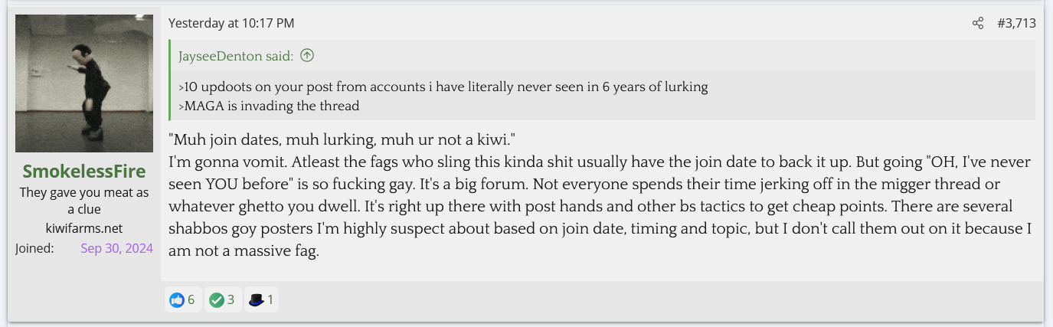The image size is (1053, 327).
Task: Click the MAGA is invading the thread quote line
Action: (269, 106)
